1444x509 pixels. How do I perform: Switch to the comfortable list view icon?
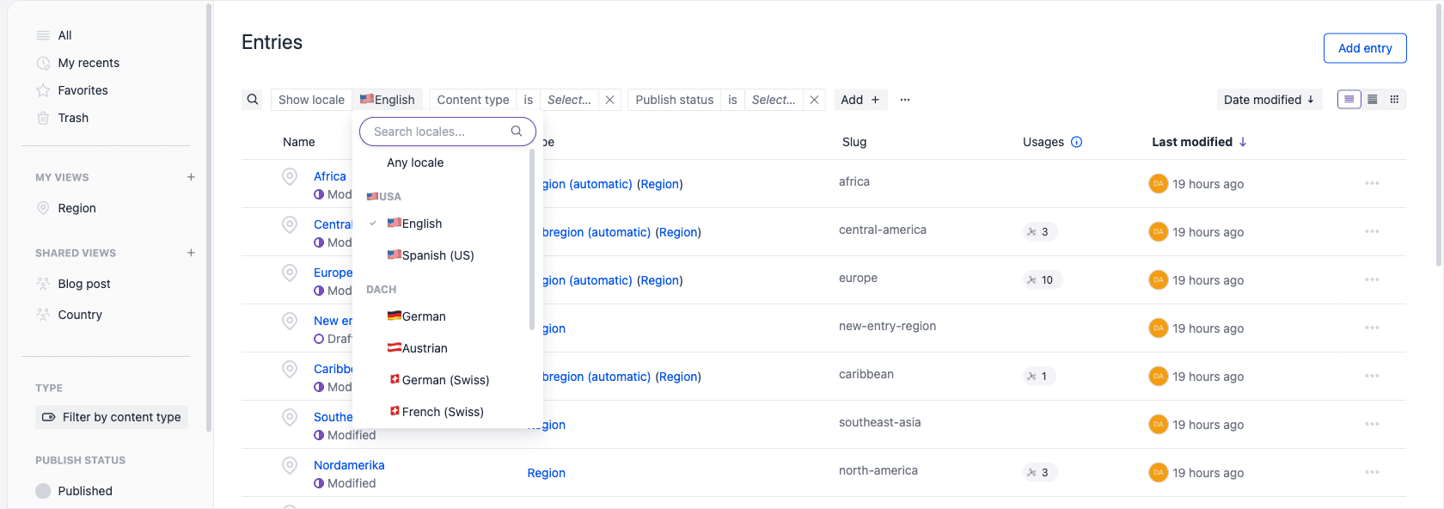pos(1349,100)
